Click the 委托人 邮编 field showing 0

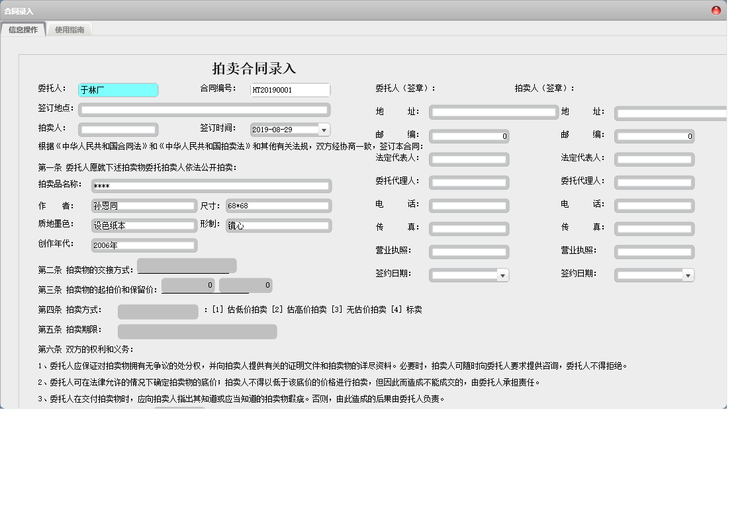(x=469, y=136)
